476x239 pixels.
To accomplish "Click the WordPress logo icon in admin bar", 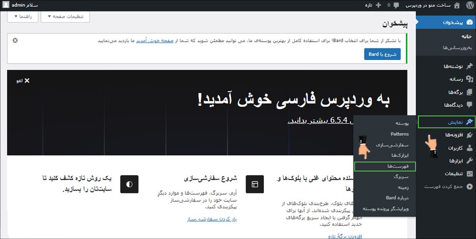I will tap(470, 5).
